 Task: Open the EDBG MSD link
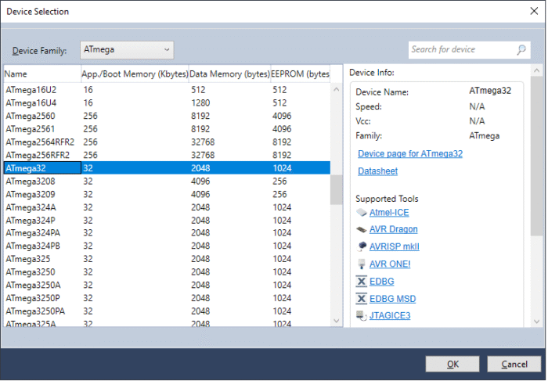coord(392,300)
